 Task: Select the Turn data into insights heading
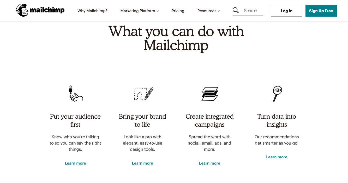[x=277, y=120]
